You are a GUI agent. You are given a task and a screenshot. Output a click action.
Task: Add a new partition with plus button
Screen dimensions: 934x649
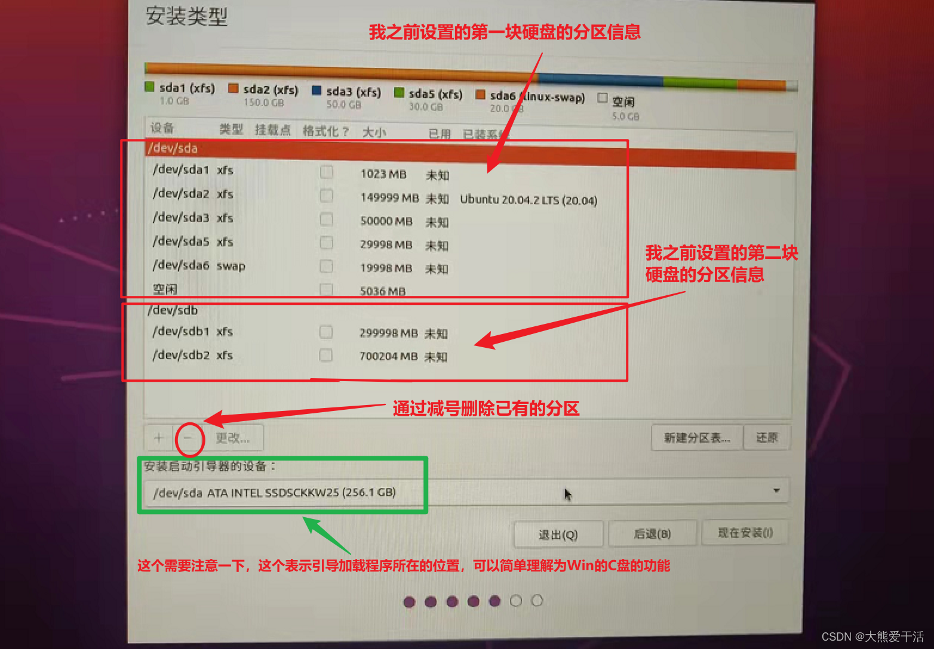pyautogui.click(x=158, y=438)
